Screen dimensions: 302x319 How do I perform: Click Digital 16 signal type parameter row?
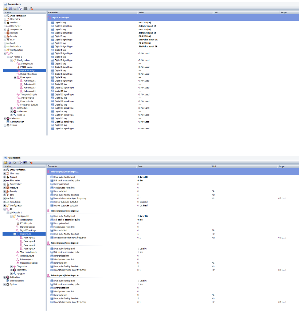64,129
